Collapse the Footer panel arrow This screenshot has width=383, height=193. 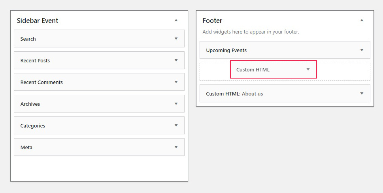(362, 20)
